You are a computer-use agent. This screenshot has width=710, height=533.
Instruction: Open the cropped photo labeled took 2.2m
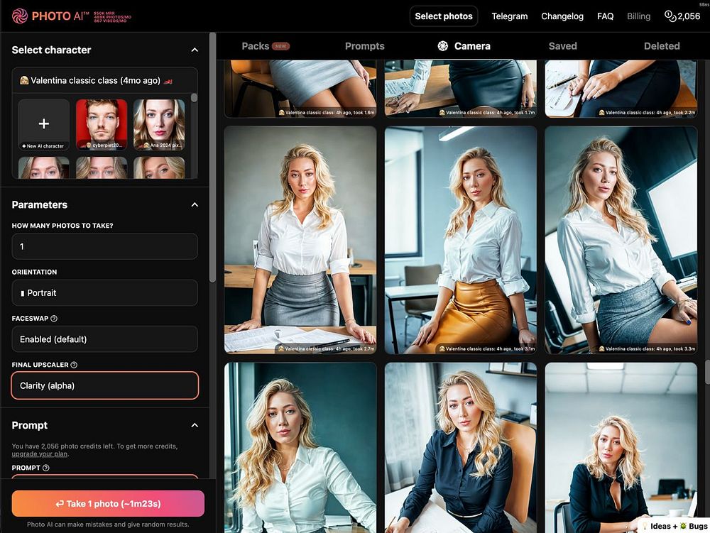(621, 88)
